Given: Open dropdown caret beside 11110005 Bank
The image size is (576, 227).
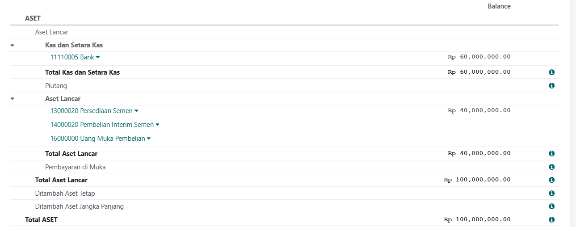Looking at the screenshot, I should coord(98,57).
